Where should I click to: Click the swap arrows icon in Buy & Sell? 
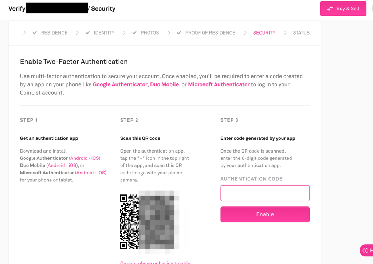[330, 9]
